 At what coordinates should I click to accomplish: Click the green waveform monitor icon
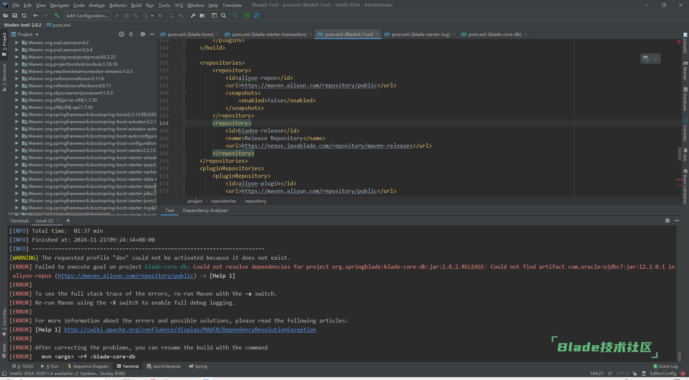[247, 15]
